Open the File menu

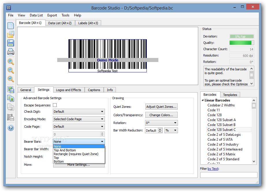pyautogui.click(x=11, y=15)
